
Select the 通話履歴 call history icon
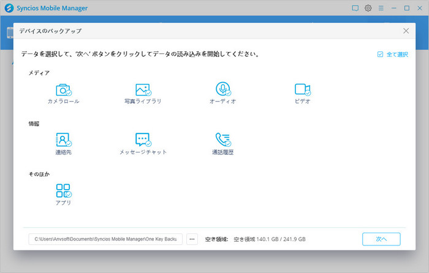coord(223,140)
